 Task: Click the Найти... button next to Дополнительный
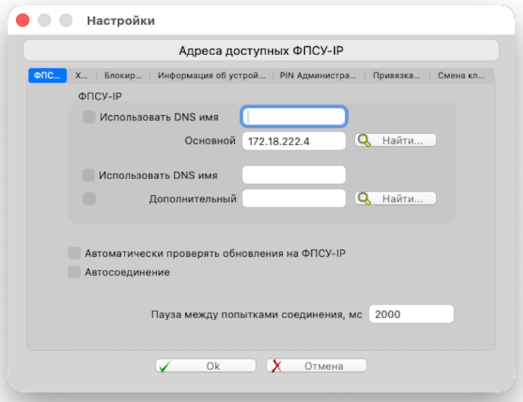395,198
